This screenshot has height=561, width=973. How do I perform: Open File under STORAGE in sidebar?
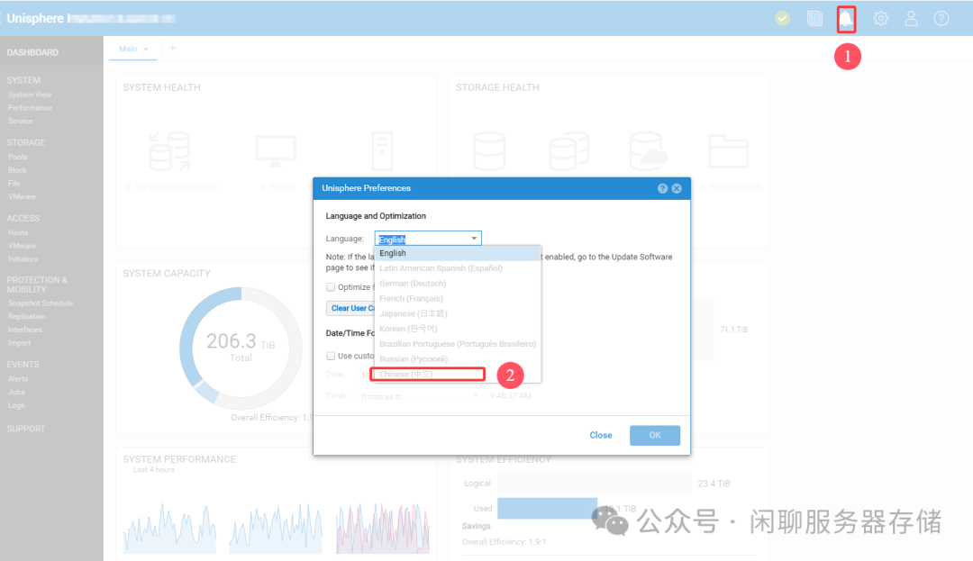coord(14,184)
